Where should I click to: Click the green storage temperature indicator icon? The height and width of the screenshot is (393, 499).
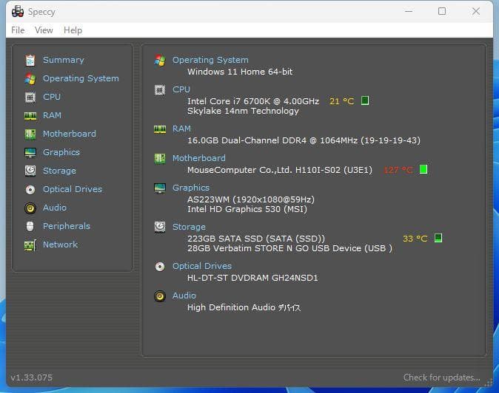tap(438, 238)
